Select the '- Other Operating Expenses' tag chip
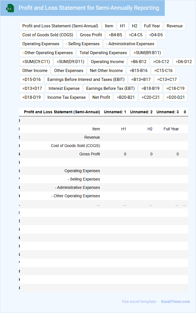The height and width of the screenshot is (313, 196). [x=47, y=53]
